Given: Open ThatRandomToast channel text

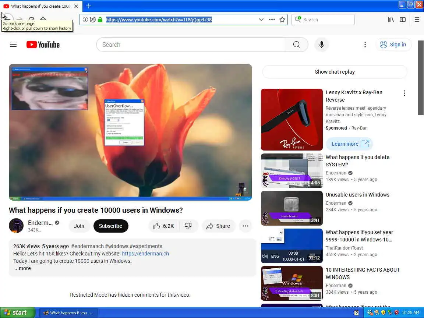Looking at the screenshot, I should 344,248.
